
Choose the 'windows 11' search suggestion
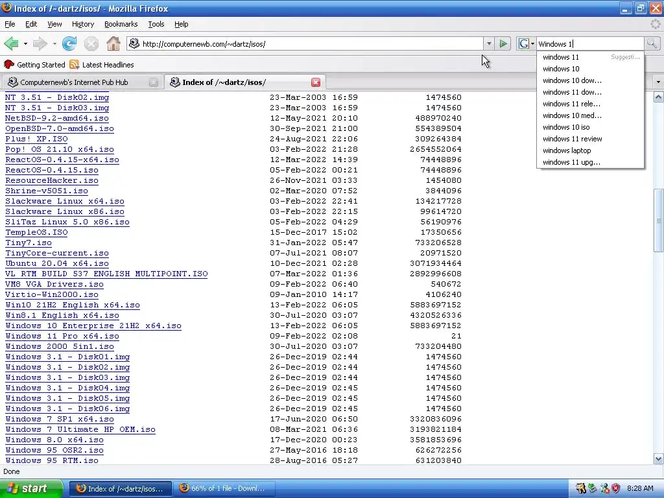pyautogui.click(x=590, y=57)
